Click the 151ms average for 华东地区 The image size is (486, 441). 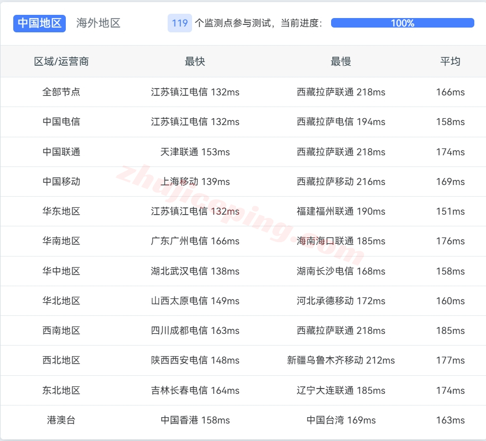point(450,211)
